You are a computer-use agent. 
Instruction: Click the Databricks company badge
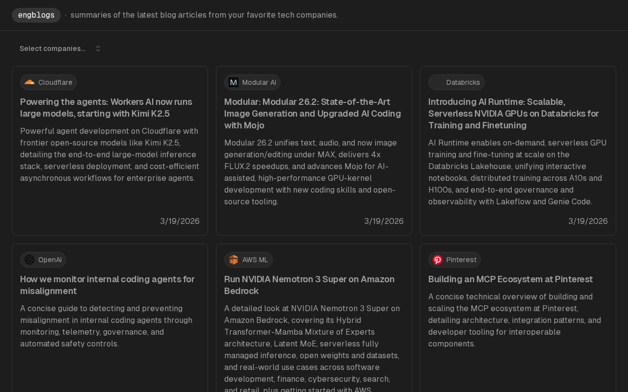[x=456, y=82]
